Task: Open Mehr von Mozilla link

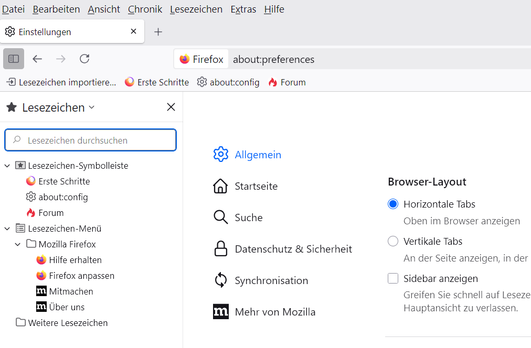Action: (x=275, y=312)
